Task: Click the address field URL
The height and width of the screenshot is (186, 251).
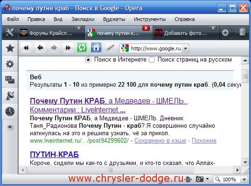Action: click(x=156, y=48)
